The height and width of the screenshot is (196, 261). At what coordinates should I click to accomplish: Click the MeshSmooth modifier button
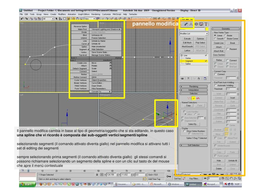click(x=187, y=47)
